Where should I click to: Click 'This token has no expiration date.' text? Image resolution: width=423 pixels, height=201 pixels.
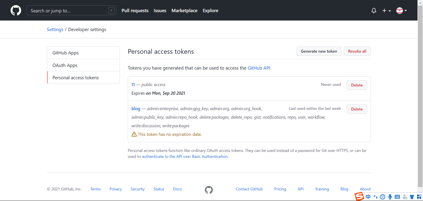(x=170, y=134)
